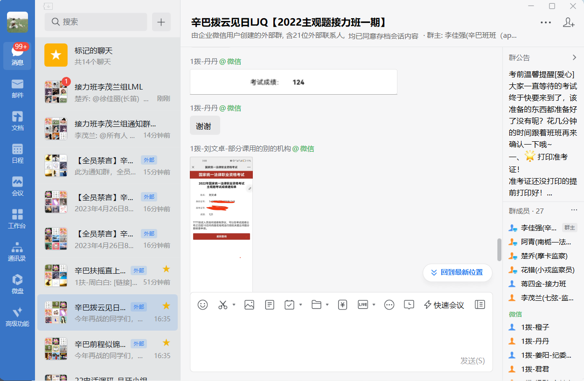Expand the LIVE dropdown arrow
Viewport: 584px width, 381px height.
(374, 305)
